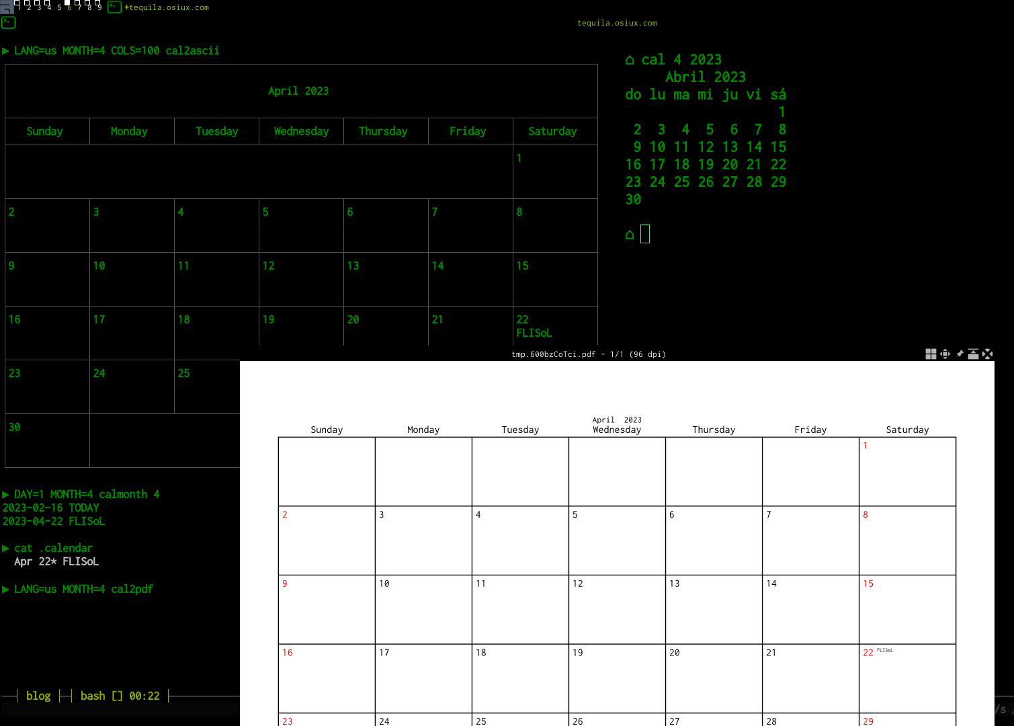Click date 19 in the cal output

(x=706, y=165)
